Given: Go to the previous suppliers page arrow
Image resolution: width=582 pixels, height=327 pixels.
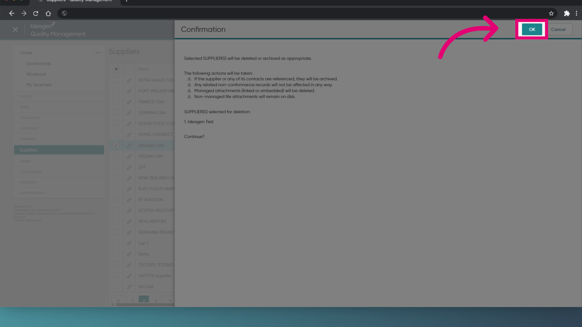Looking at the screenshot, I should pos(119,301).
